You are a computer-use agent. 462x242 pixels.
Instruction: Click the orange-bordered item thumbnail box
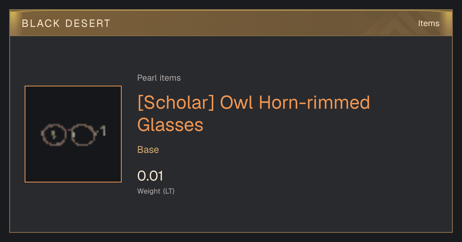tap(73, 134)
